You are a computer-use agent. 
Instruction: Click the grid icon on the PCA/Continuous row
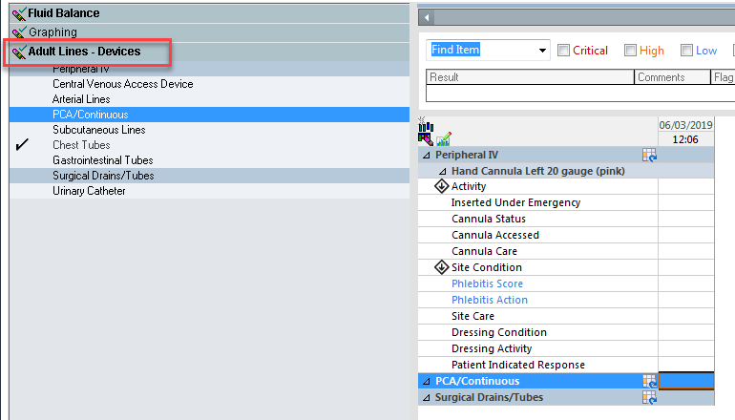(x=649, y=381)
